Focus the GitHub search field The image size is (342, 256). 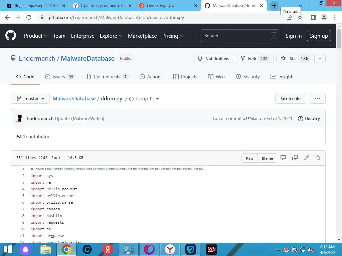coord(240,36)
